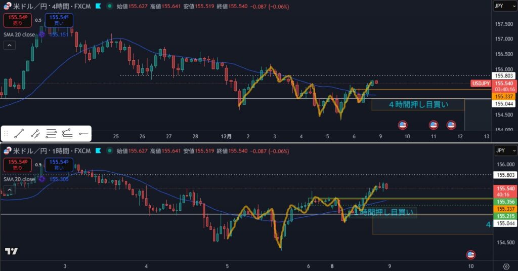Select the trend-based Fib extension tool

tap(67, 134)
